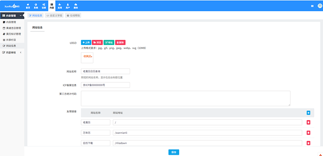Expand the 内容审核 sidebar section
This screenshot has height=156, width=323.
(x=12, y=53)
